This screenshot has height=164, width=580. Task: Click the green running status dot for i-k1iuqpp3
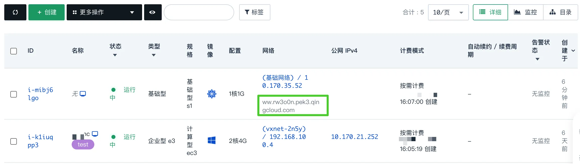click(113, 137)
